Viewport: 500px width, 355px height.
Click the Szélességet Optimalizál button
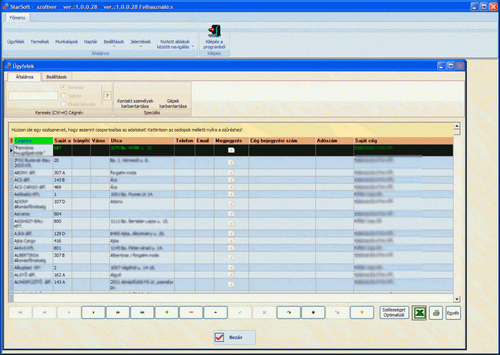coord(394,312)
